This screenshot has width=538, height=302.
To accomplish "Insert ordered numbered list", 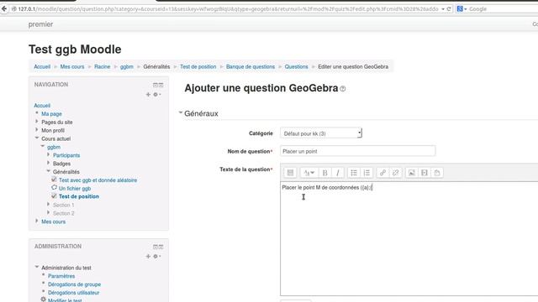I will coord(367,173).
